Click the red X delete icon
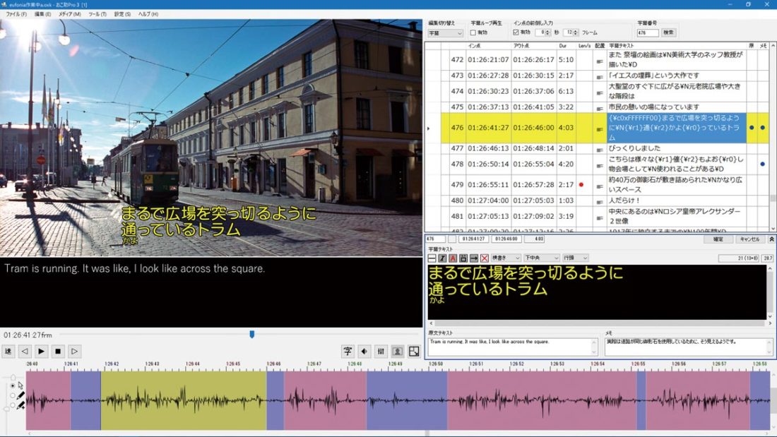Image resolution: width=777 pixels, height=437 pixels. [x=485, y=258]
